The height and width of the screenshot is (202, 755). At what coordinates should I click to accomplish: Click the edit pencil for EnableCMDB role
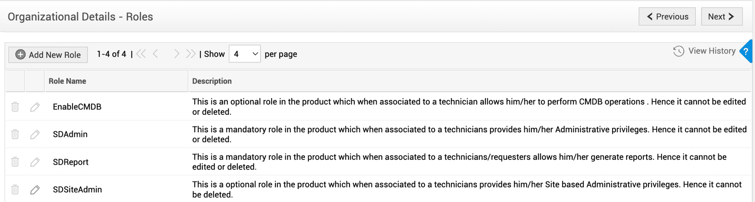coord(35,107)
